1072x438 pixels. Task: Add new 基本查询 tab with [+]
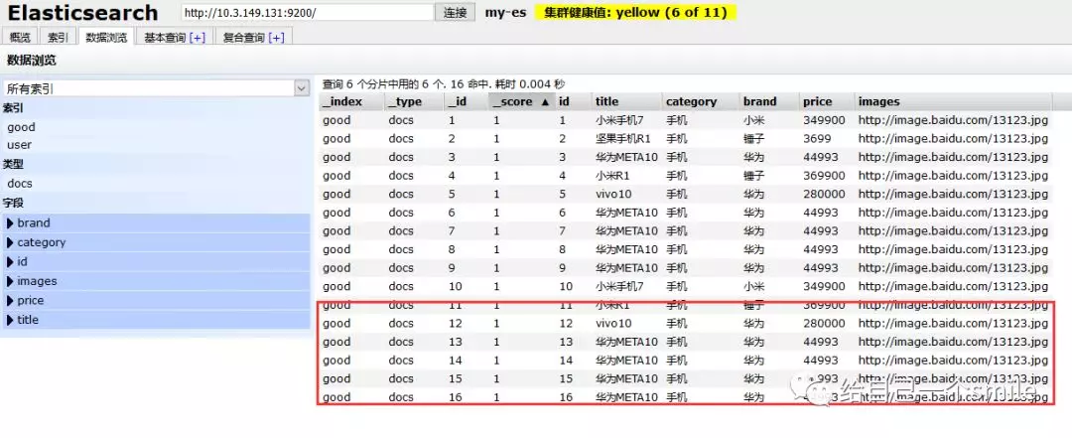pos(197,39)
